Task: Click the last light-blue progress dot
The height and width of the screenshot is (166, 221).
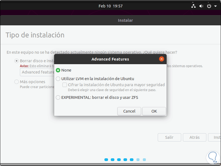Action: pyautogui.click(x=144, y=160)
